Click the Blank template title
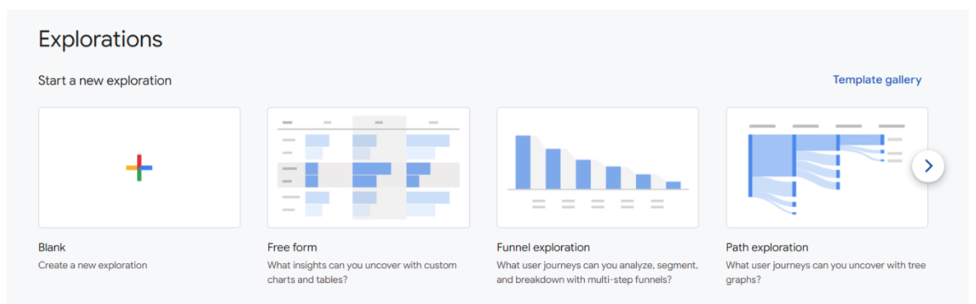 (52, 247)
